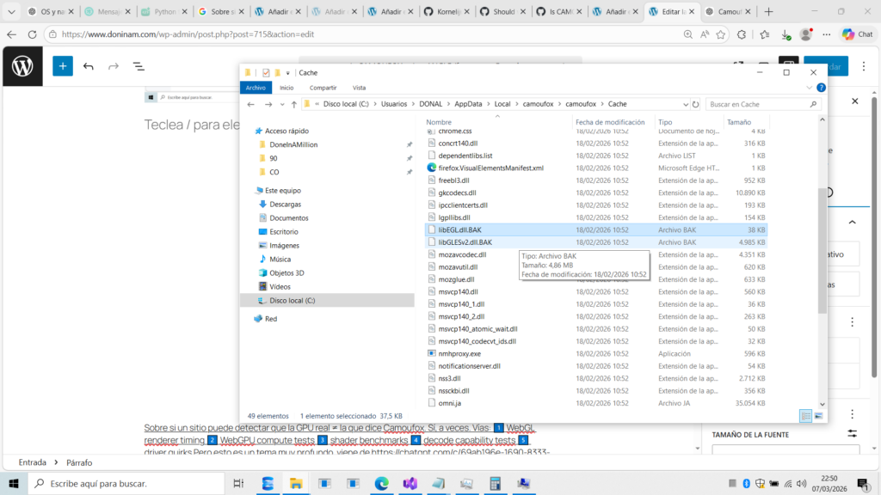Open the Explorer help question mark

coord(821,88)
